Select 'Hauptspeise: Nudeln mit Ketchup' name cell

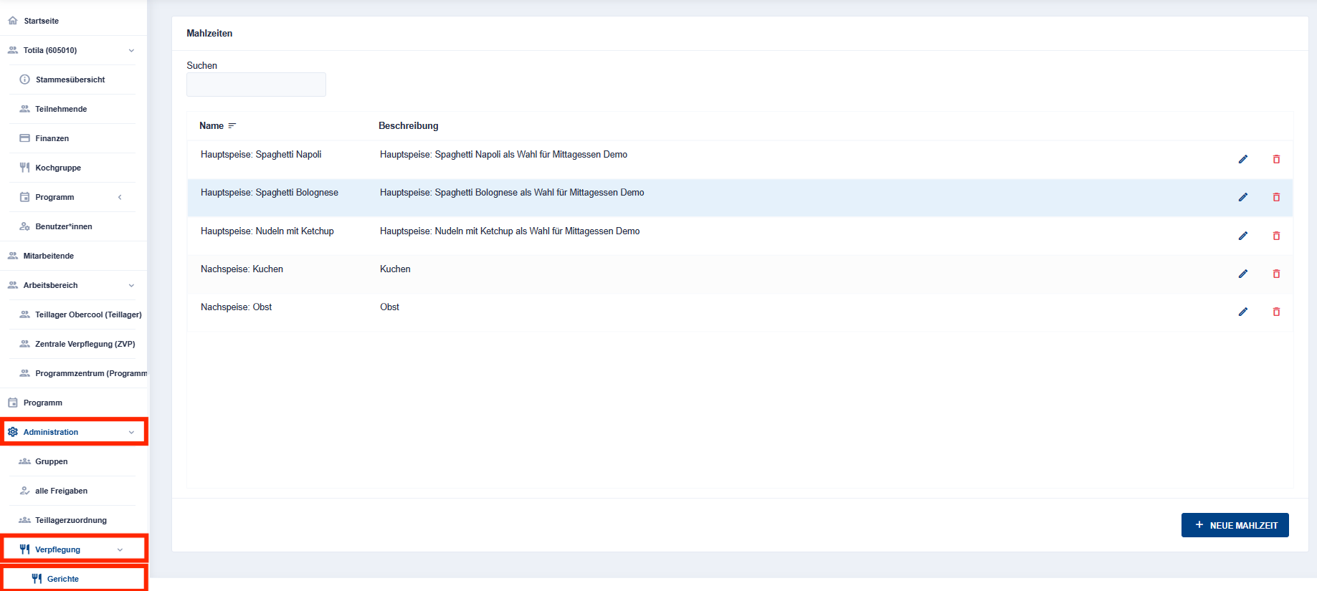pyautogui.click(x=267, y=231)
